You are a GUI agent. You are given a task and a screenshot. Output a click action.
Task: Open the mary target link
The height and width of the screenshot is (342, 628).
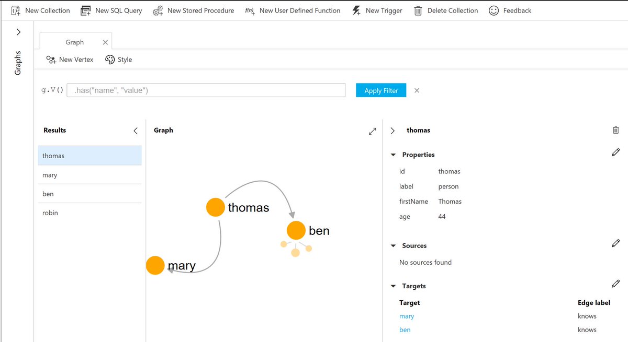click(x=407, y=316)
